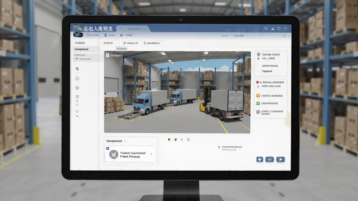Image resolution: width=358 pixels, height=201 pixels.
Task: Click the blue button between plus and play
Action: (x=270, y=159)
